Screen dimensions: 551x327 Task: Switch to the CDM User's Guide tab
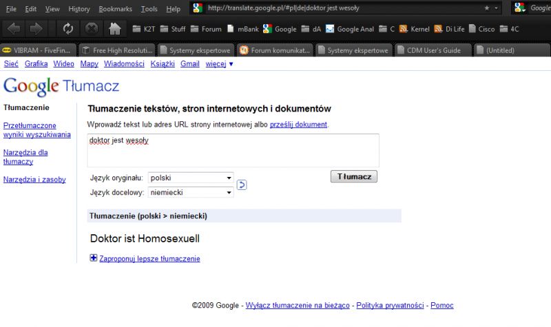click(x=433, y=50)
